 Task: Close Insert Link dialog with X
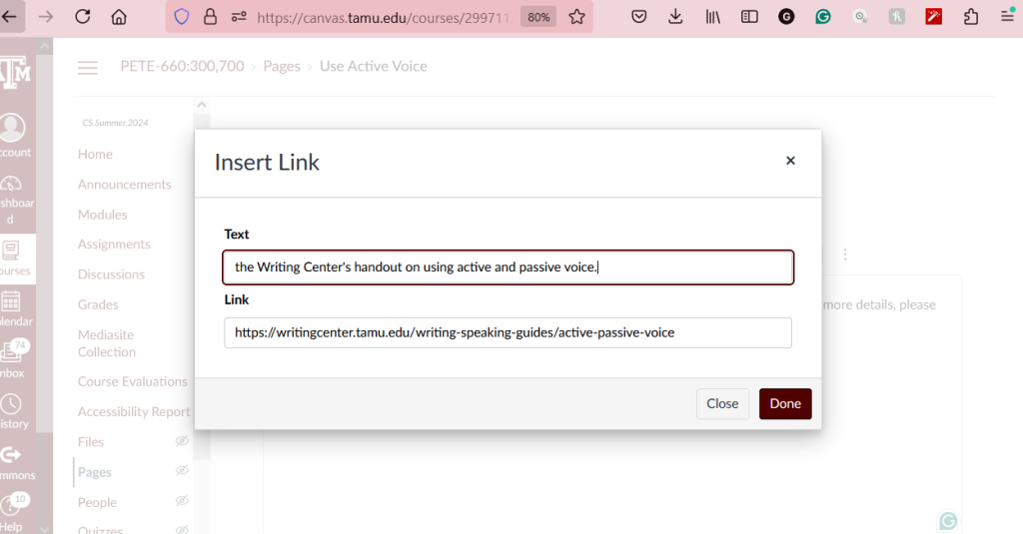coord(790,161)
